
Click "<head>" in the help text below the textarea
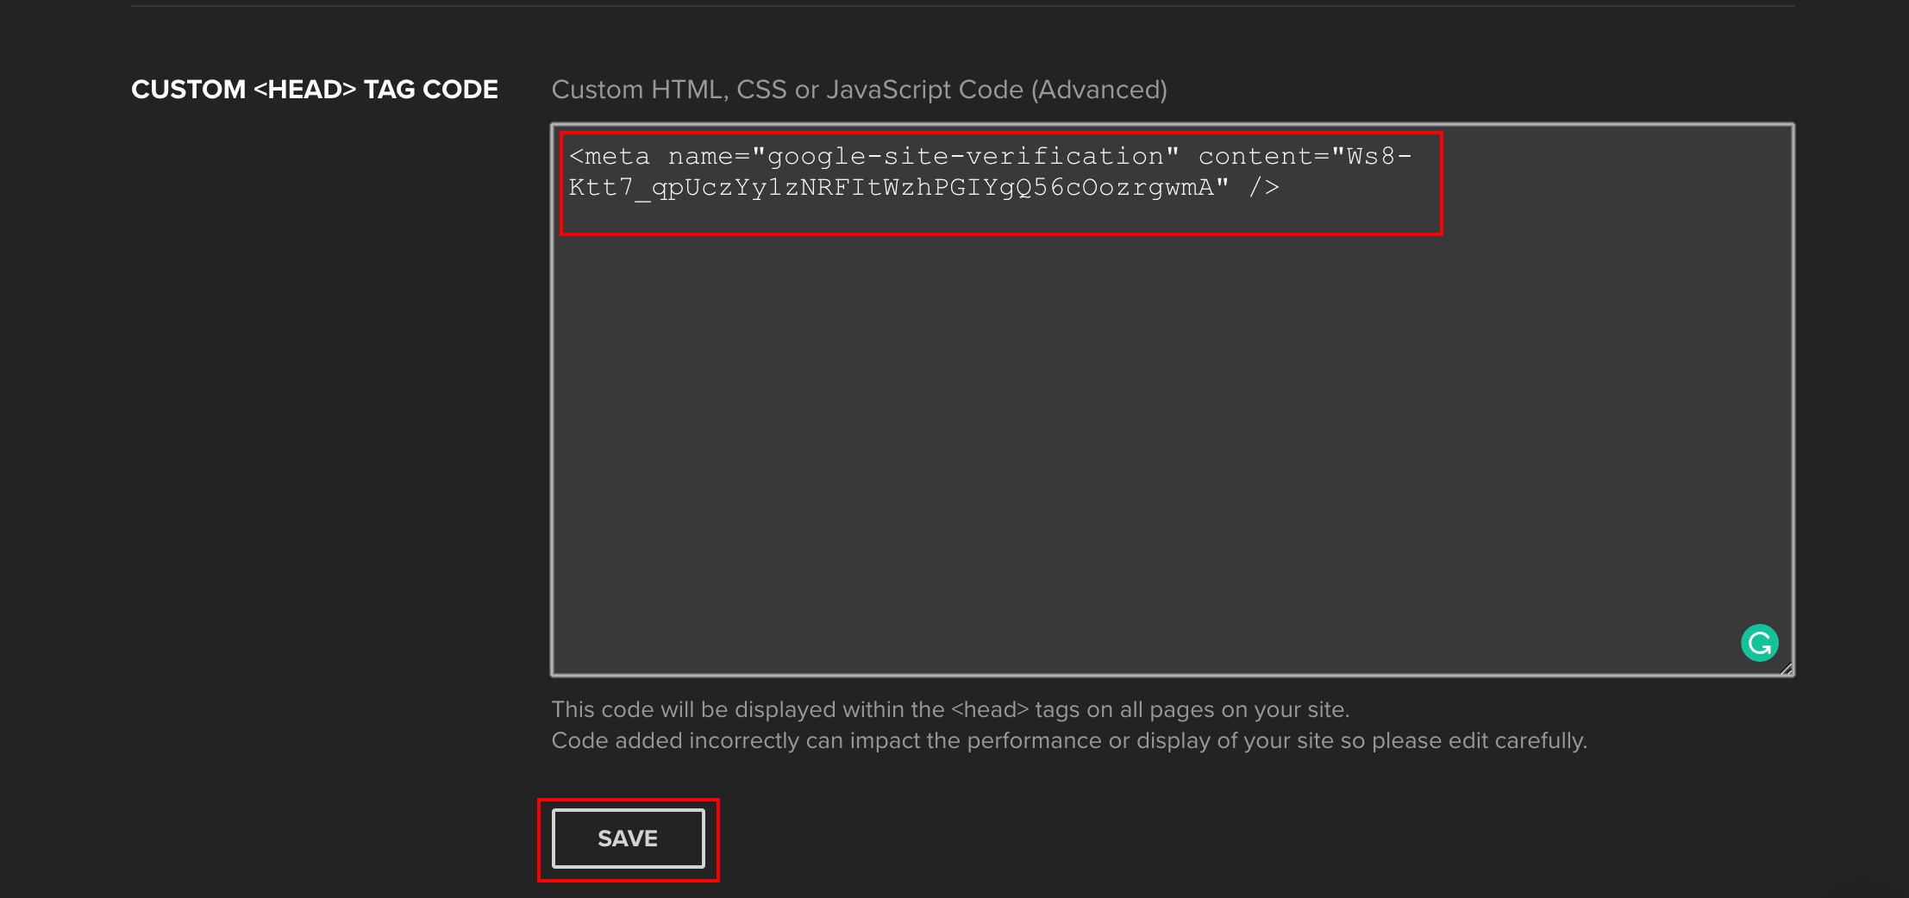pos(990,709)
